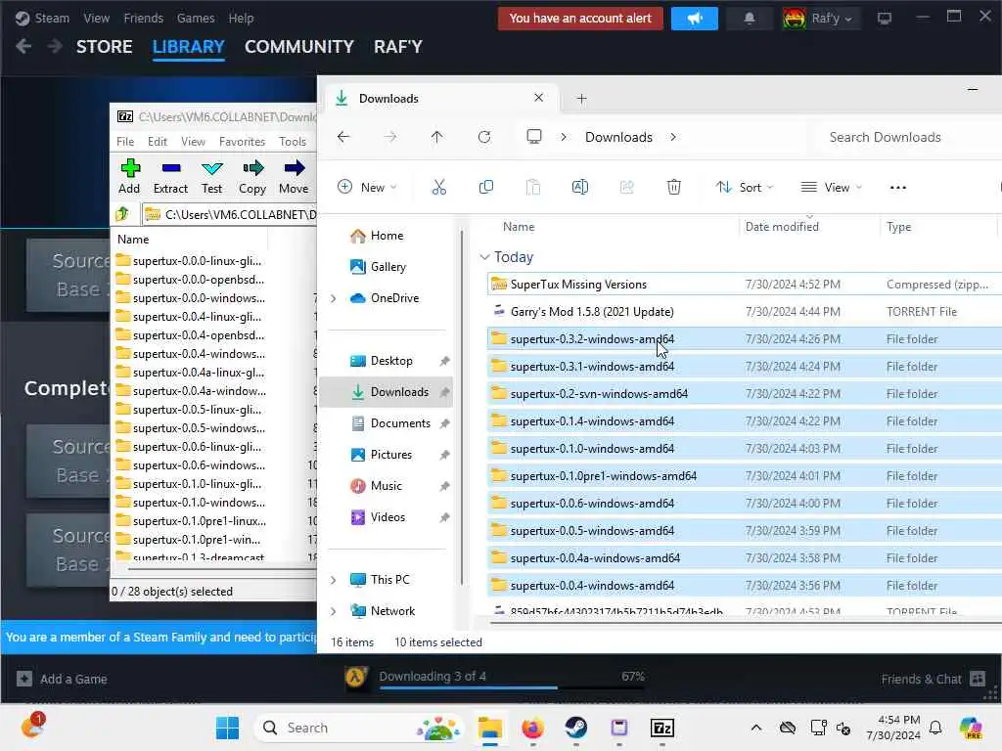This screenshot has width=1002, height=751.
Task: Select Documents in navigation pane
Action: 400,423
